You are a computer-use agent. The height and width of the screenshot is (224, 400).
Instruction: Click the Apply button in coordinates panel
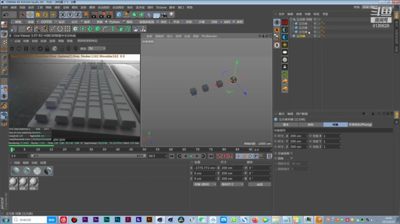click(259, 184)
